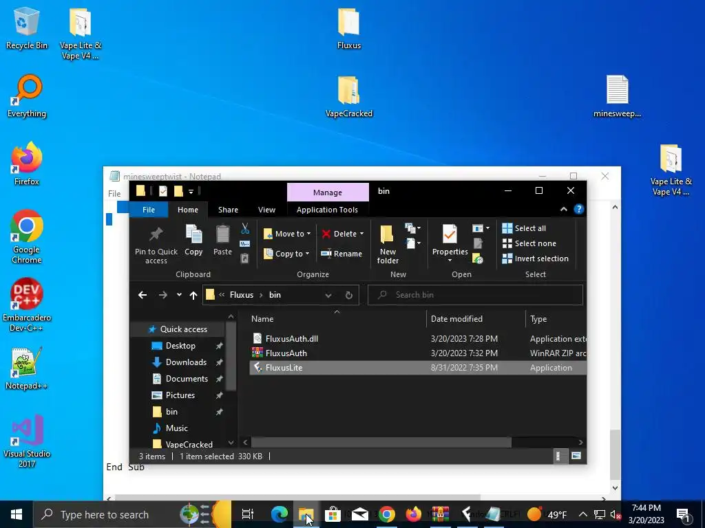Open Task View on taskbar
Screen dimensions: 705x528
[248, 514]
